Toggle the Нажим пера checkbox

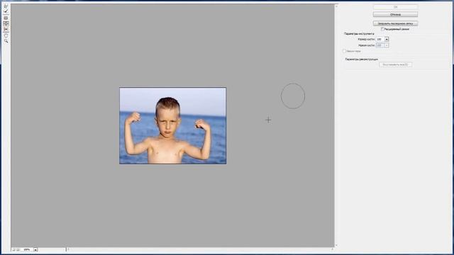click(344, 51)
